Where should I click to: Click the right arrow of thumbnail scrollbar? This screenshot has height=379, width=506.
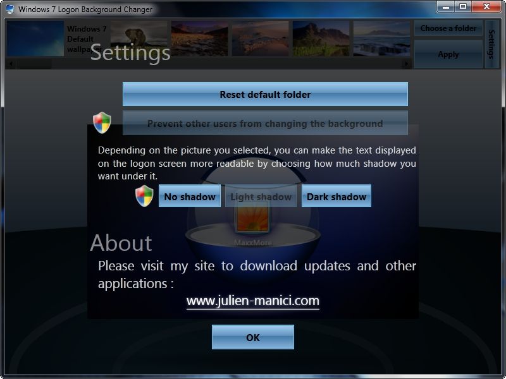pyautogui.click(x=407, y=64)
